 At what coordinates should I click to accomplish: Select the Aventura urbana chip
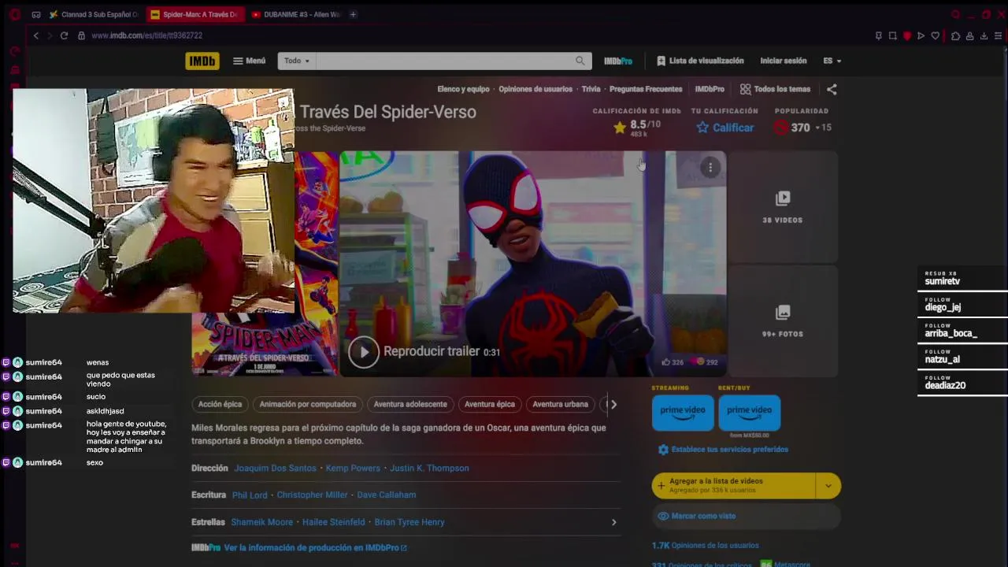coord(561,404)
